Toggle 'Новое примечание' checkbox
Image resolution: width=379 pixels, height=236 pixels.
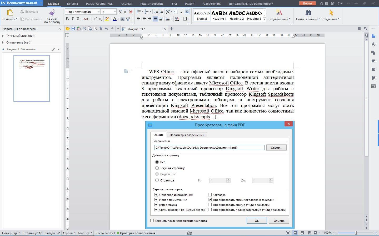156,200
